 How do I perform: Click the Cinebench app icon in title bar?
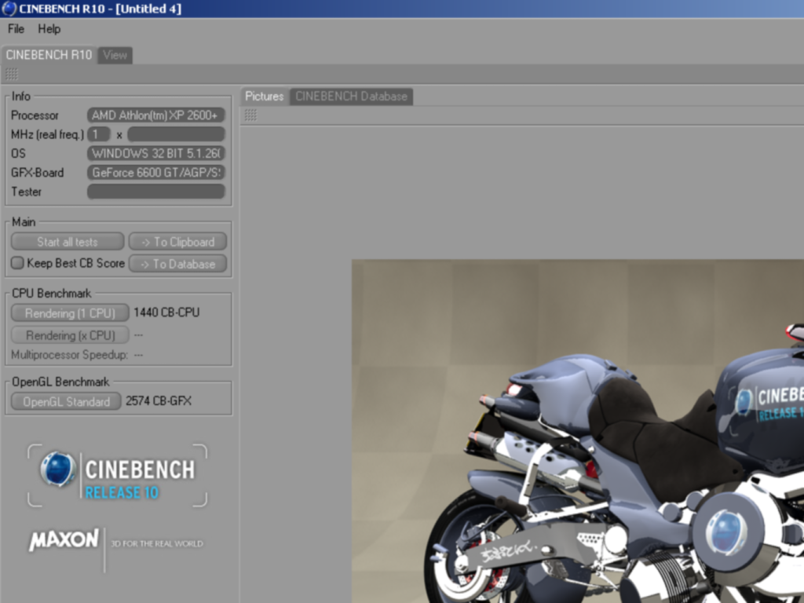point(9,9)
